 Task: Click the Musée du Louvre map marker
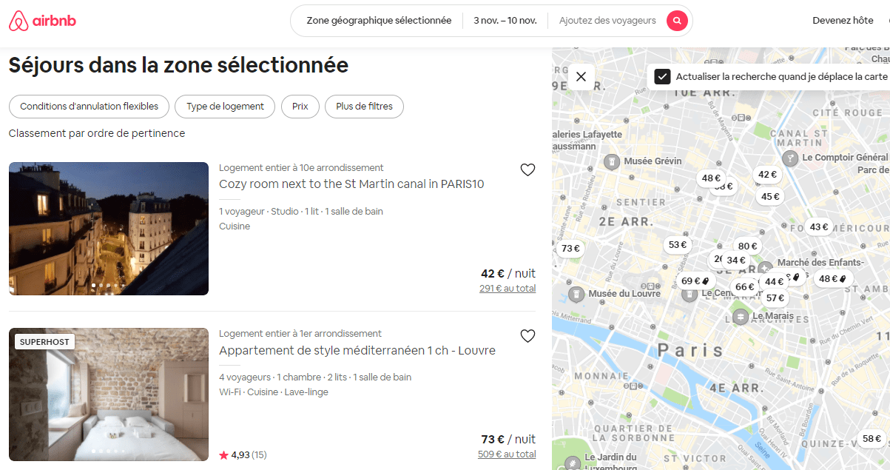click(x=577, y=295)
